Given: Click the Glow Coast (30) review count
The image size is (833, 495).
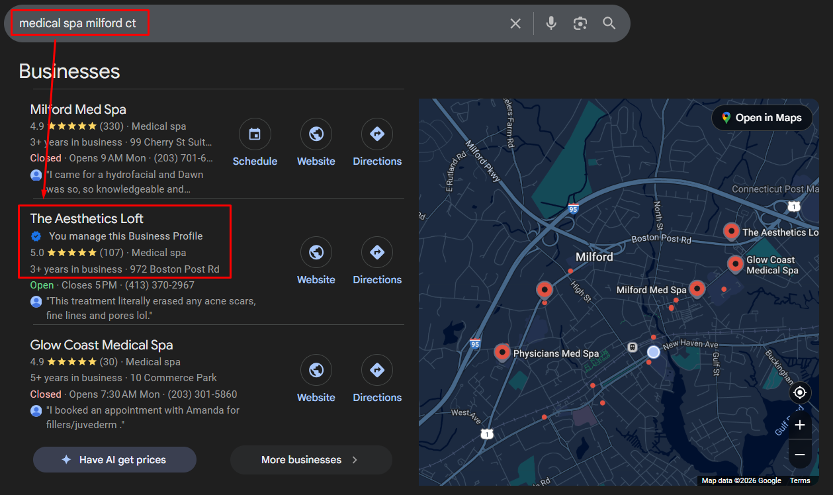Looking at the screenshot, I should point(109,362).
